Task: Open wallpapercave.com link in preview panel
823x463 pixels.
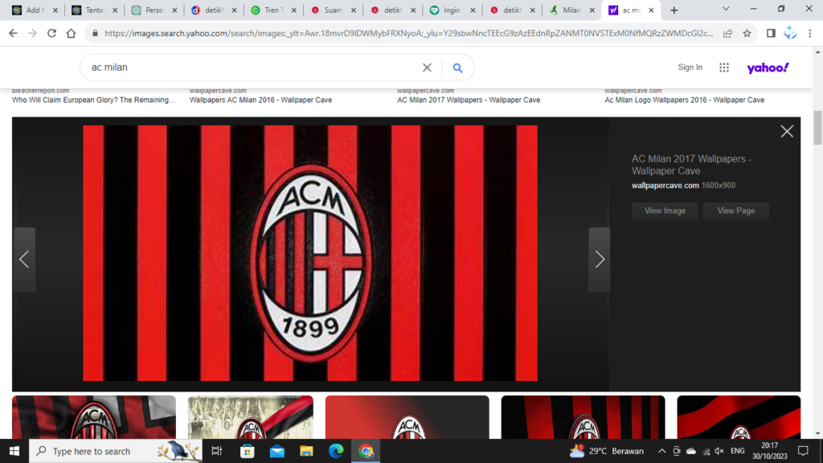Action: pyautogui.click(x=665, y=186)
